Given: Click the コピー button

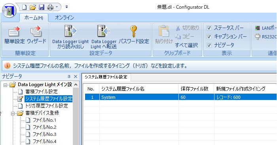Looking at the screenshot, I should tap(185, 36).
